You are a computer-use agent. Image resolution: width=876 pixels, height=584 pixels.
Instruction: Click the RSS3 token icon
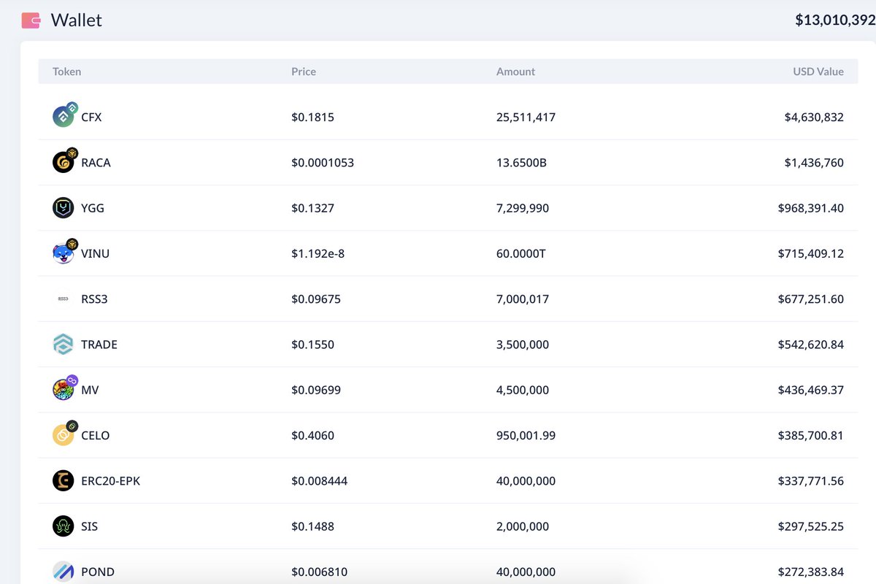[x=63, y=299]
